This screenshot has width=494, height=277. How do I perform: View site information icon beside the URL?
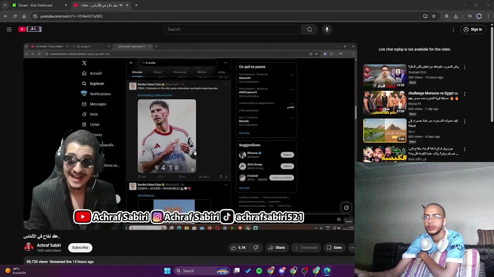point(35,16)
